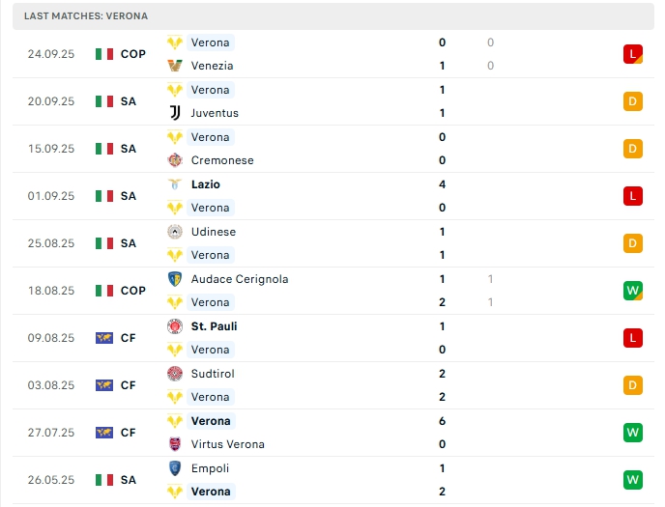The width and height of the screenshot is (665, 507).
Task: Click the Udinese club crest
Action: [x=175, y=232]
